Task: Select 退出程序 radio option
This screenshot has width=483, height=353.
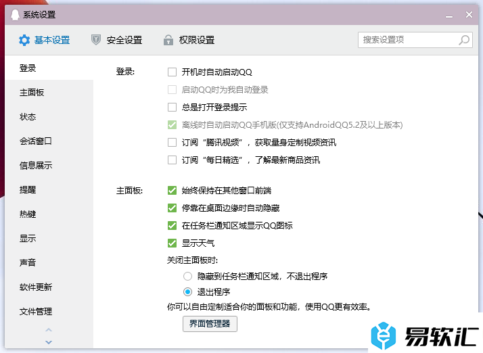Action: click(x=187, y=291)
